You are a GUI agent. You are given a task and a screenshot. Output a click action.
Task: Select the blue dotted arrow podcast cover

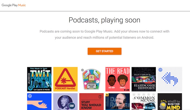[x=170, y=79]
